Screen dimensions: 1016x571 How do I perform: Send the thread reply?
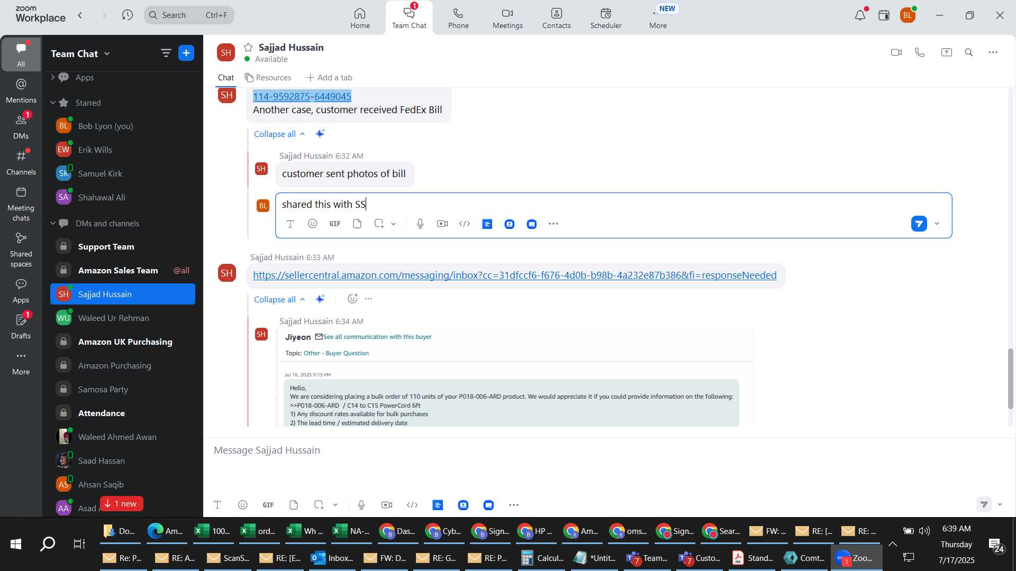coord(919,224)
